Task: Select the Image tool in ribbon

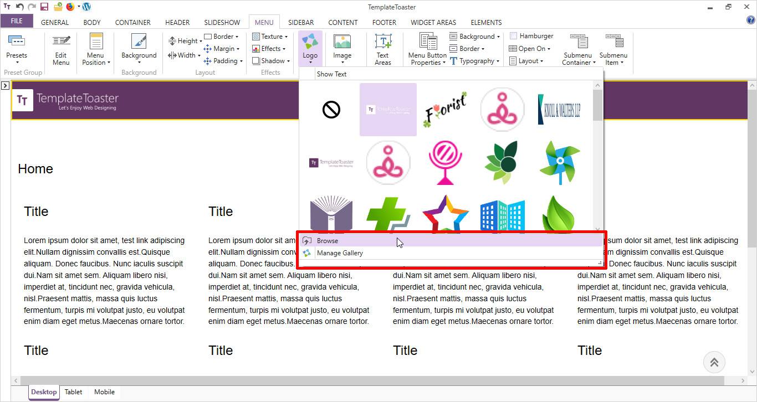Action: pyautogui.click(x=342, y=42)
